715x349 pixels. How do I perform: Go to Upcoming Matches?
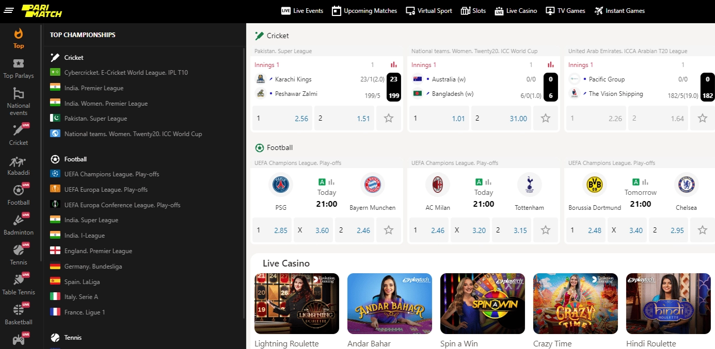[x=364, y=11]
